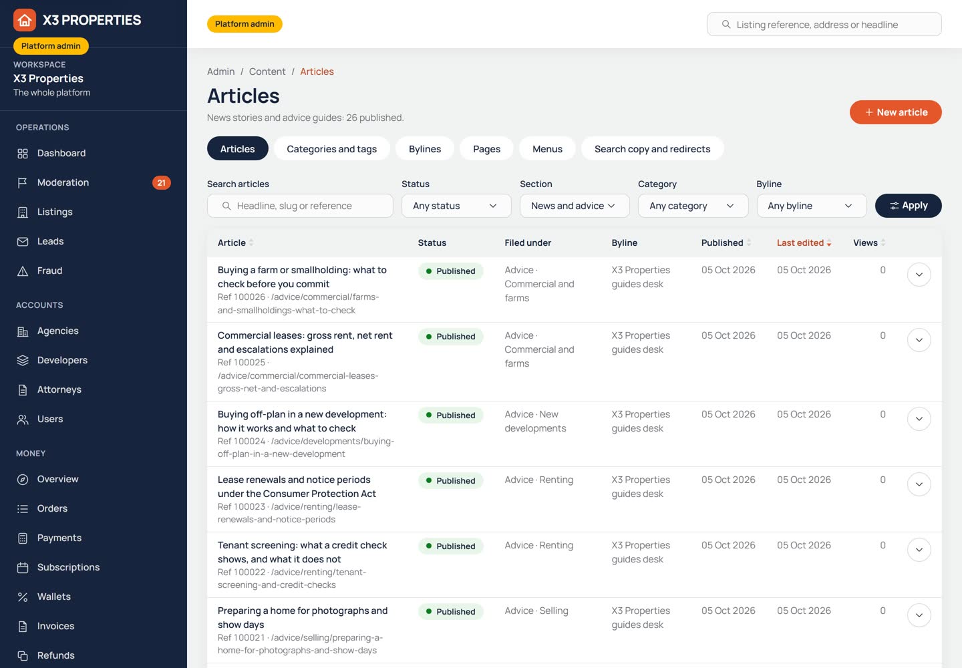Screen dimensions: 962x668
Task: Click the New article button
Action: tap(896, 112)
